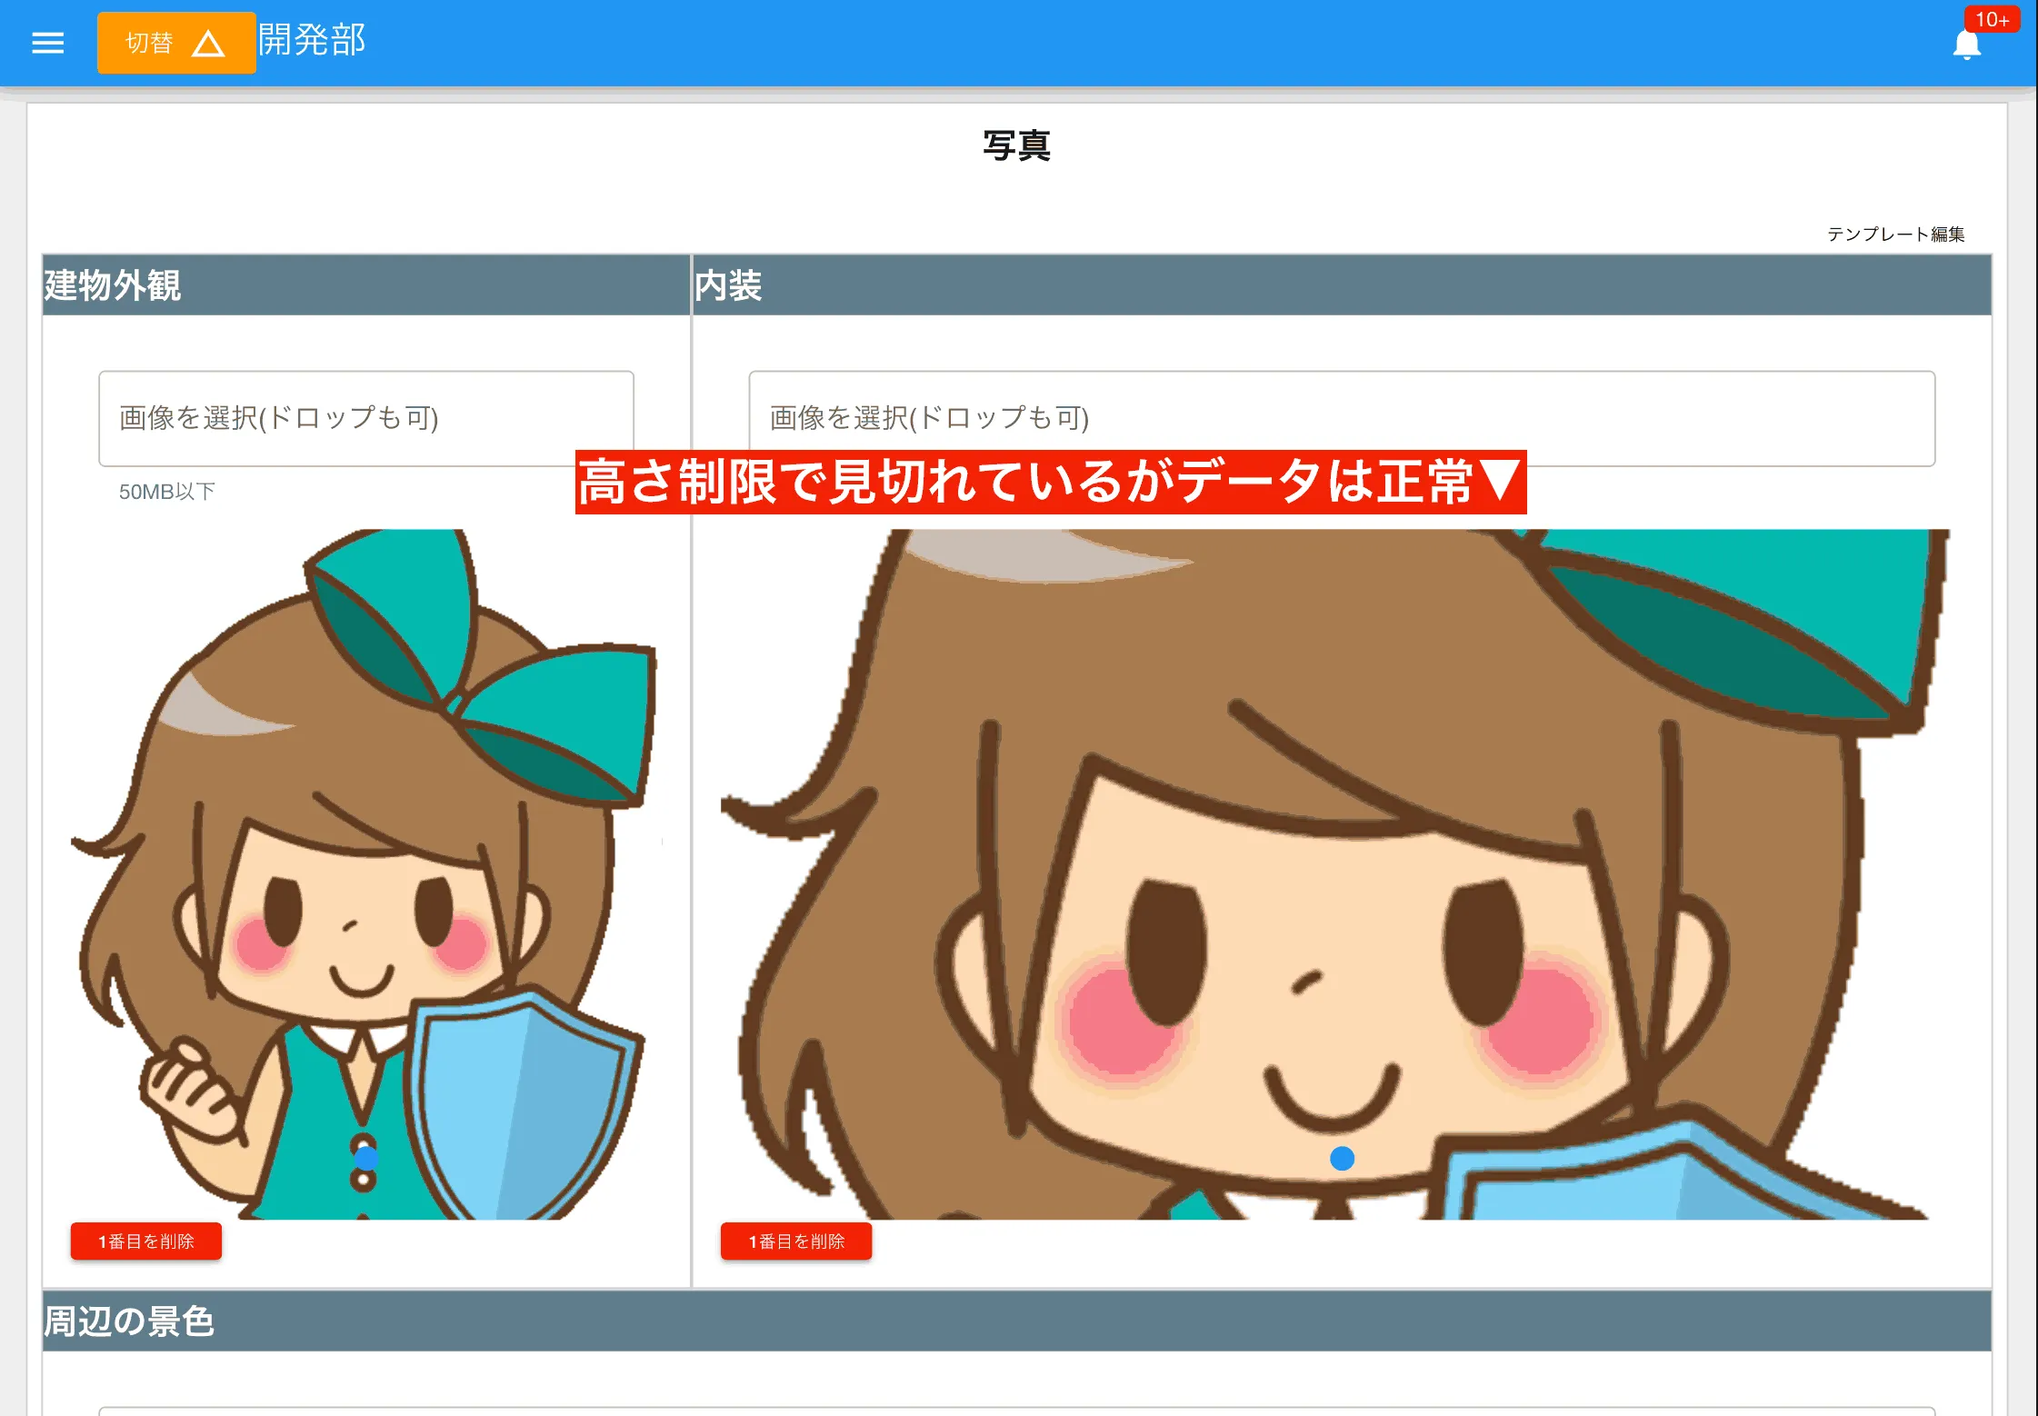This screenshot has width=2038, height=1416.
Task: Open the 建物外観 image picker dropdown
Action: tap(365, 419)
